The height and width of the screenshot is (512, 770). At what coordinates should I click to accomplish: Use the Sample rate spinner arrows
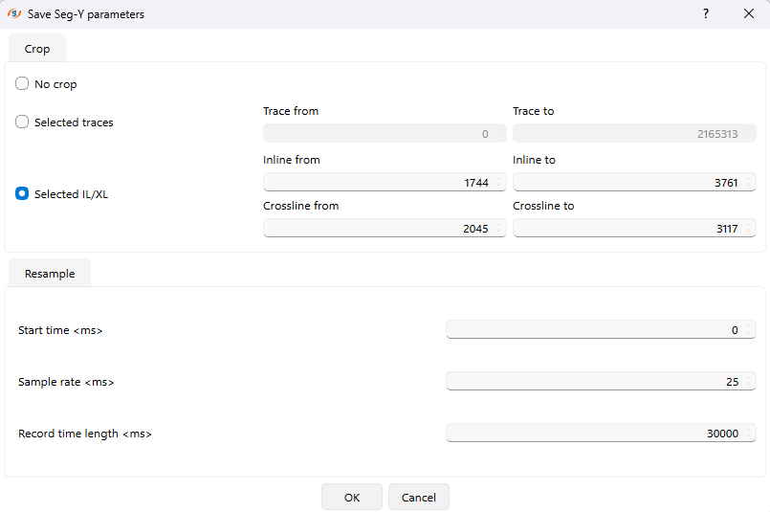tap(748, 381)
